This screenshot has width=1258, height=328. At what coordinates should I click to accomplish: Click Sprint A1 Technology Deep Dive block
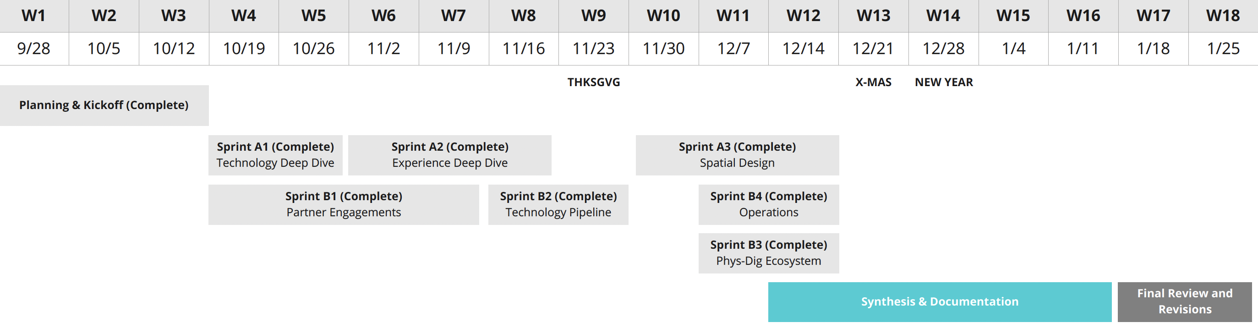(x=275, y=155)
